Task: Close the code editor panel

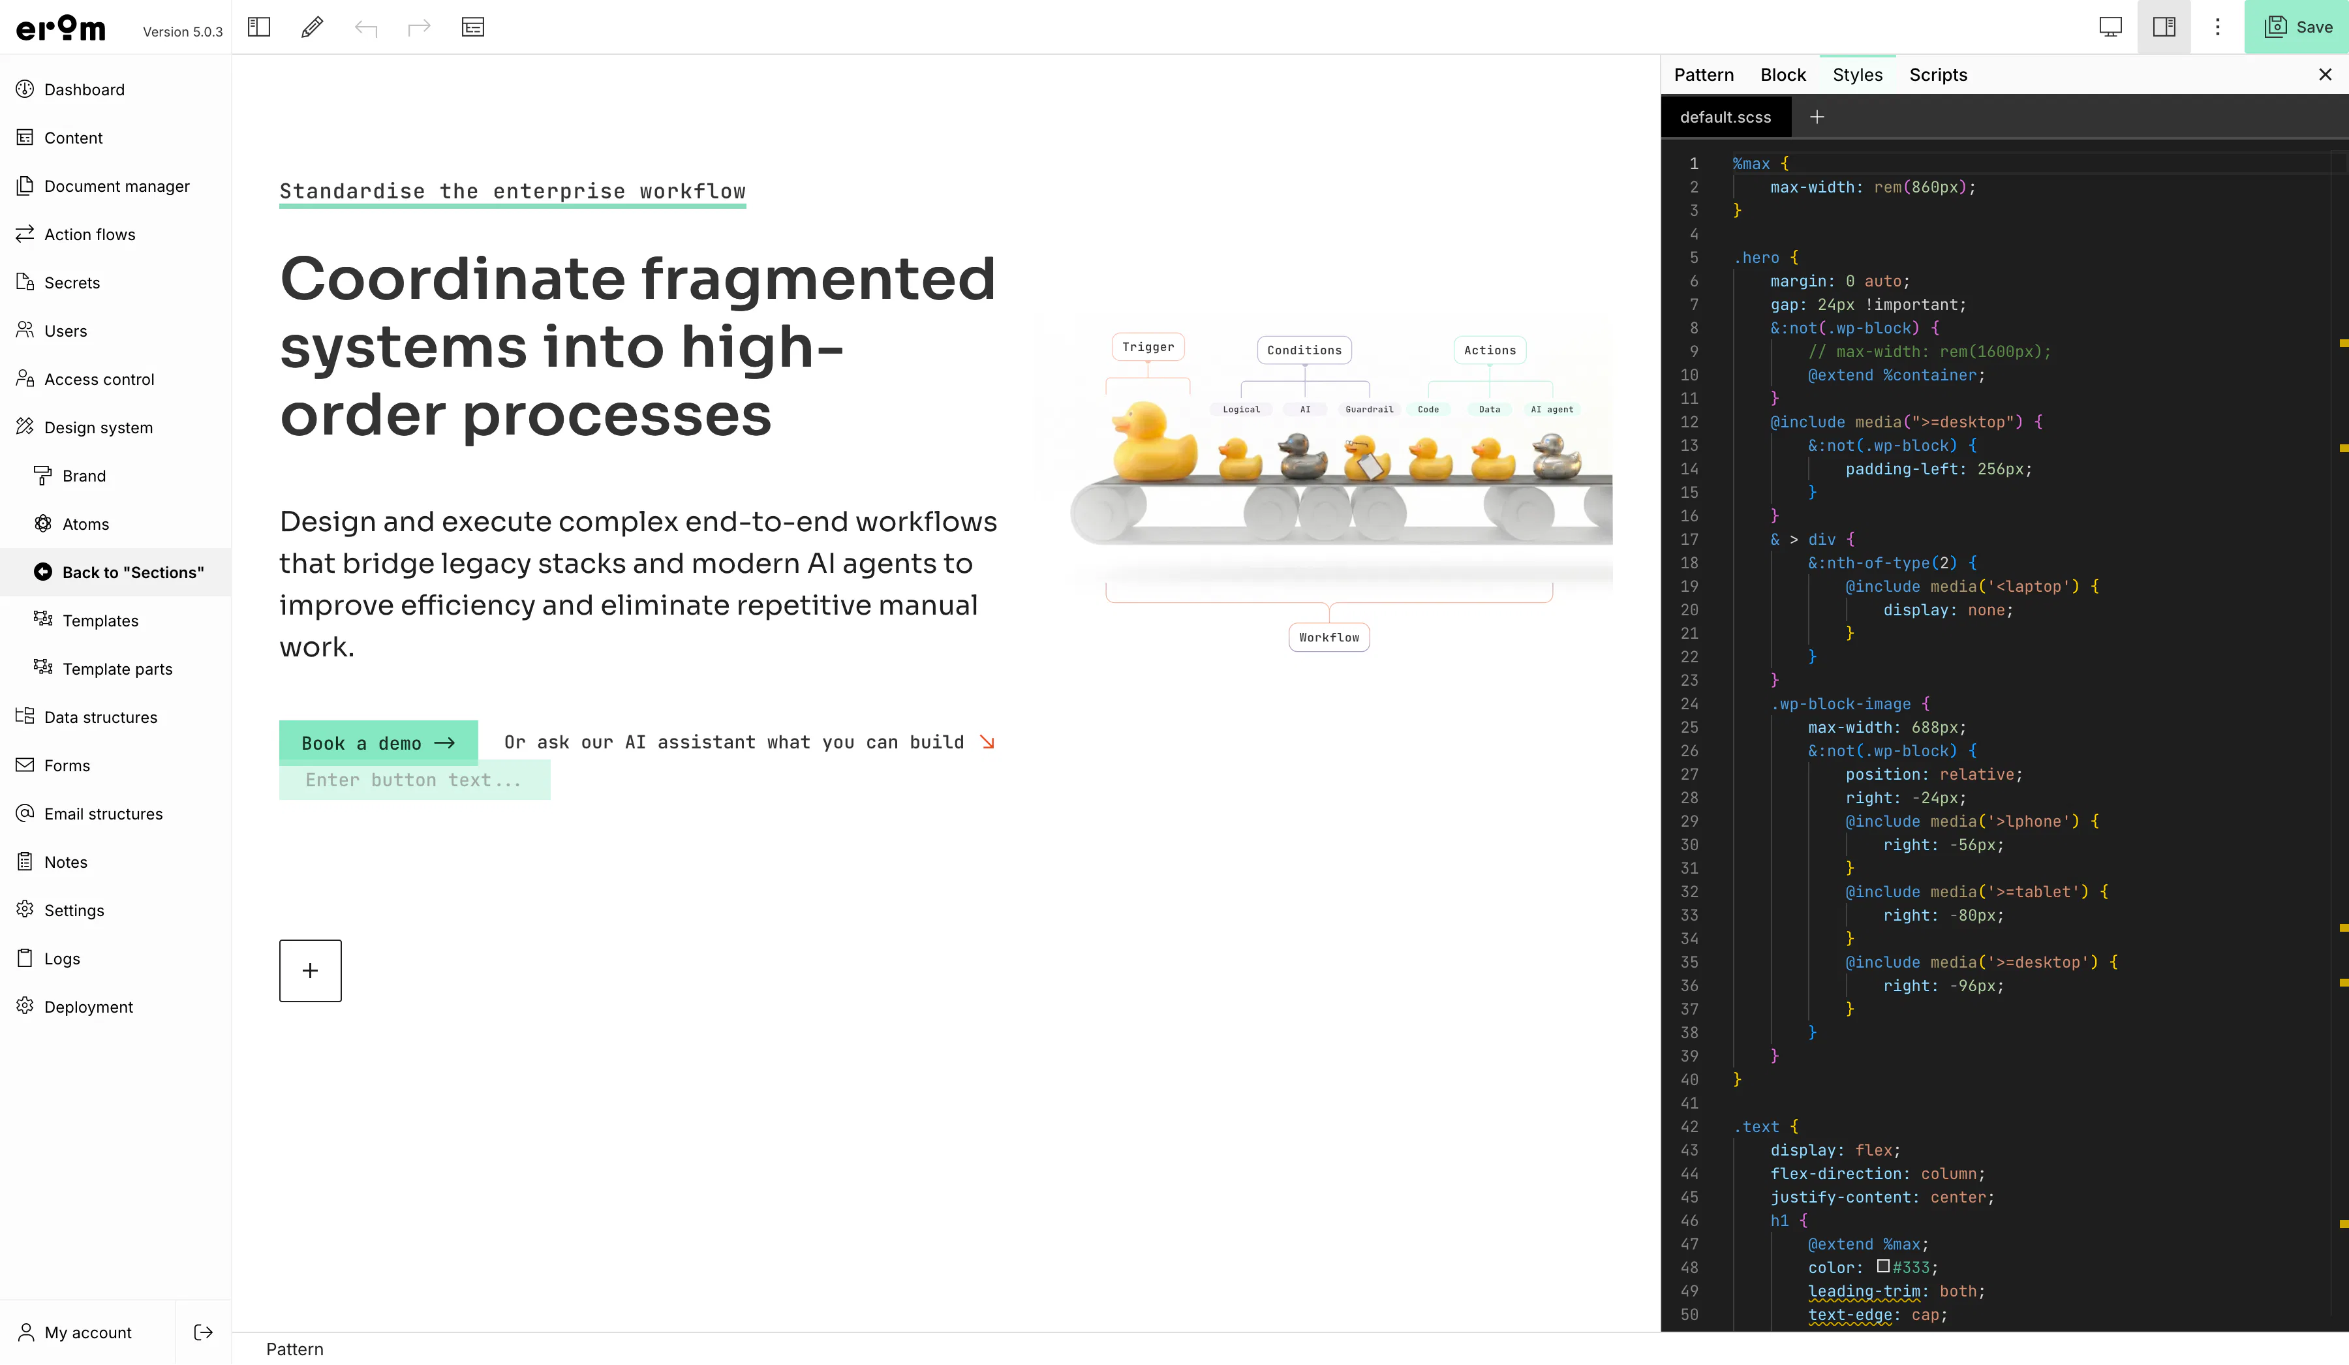Action: (x=2325, y=74)
